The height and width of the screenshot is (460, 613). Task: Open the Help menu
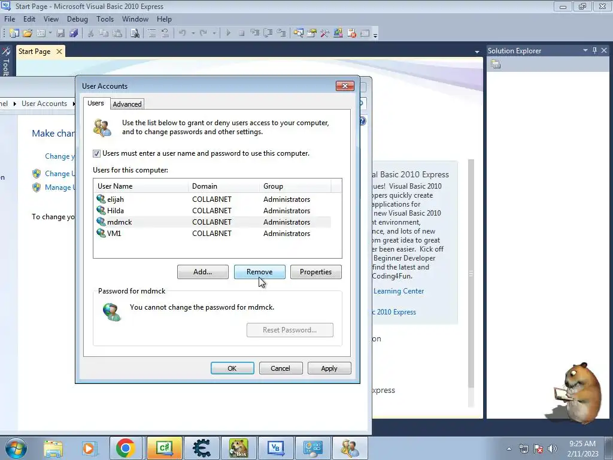[164, 19]
